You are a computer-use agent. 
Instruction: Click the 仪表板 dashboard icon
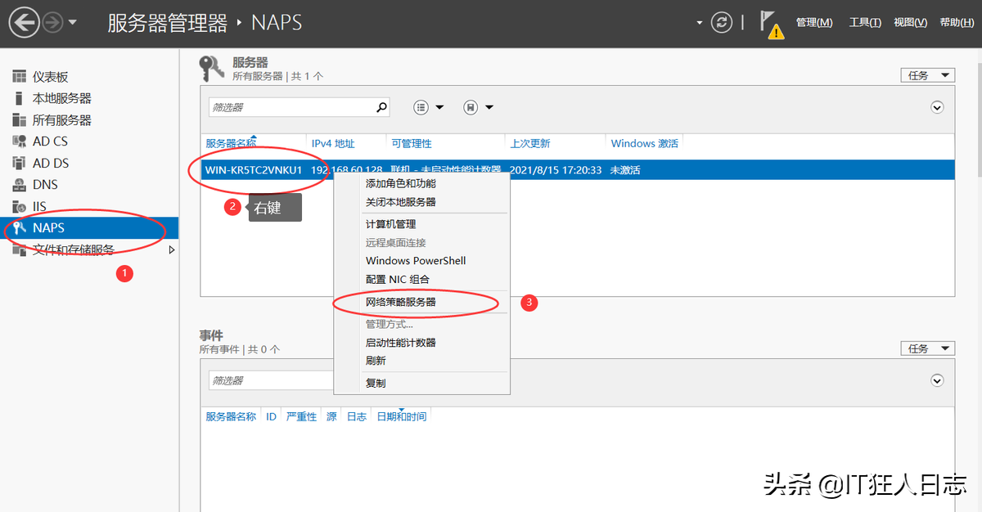(19, 77)
